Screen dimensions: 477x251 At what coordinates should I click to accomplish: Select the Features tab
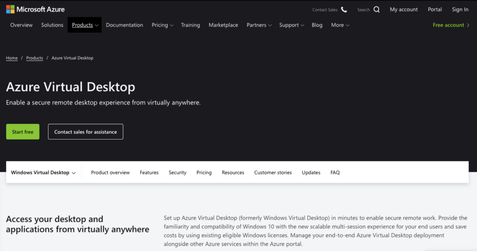pos(149,173)
